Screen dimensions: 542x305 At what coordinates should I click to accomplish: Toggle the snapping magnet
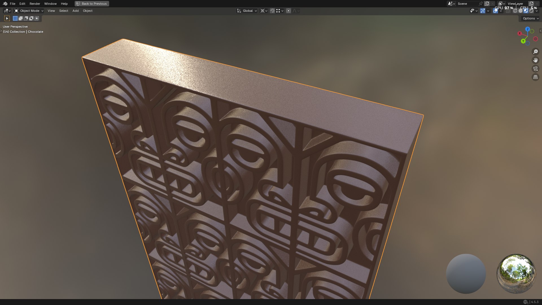[x=272, y=11]
